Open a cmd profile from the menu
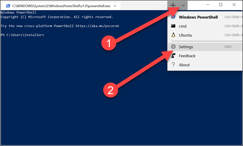Viewport: 243px width, 146px height. click(x=205, y=26)
